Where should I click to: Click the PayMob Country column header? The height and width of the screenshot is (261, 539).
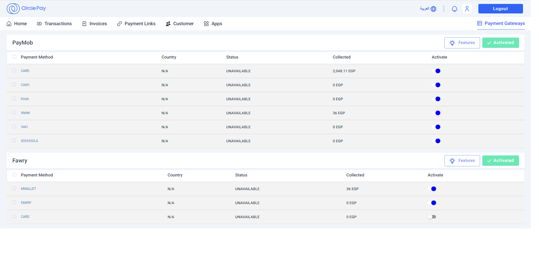click(x=169, y=57)
